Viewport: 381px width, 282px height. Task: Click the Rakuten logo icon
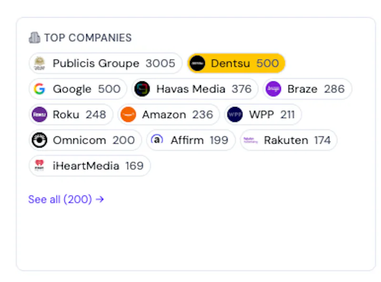[x=251, y=140]
